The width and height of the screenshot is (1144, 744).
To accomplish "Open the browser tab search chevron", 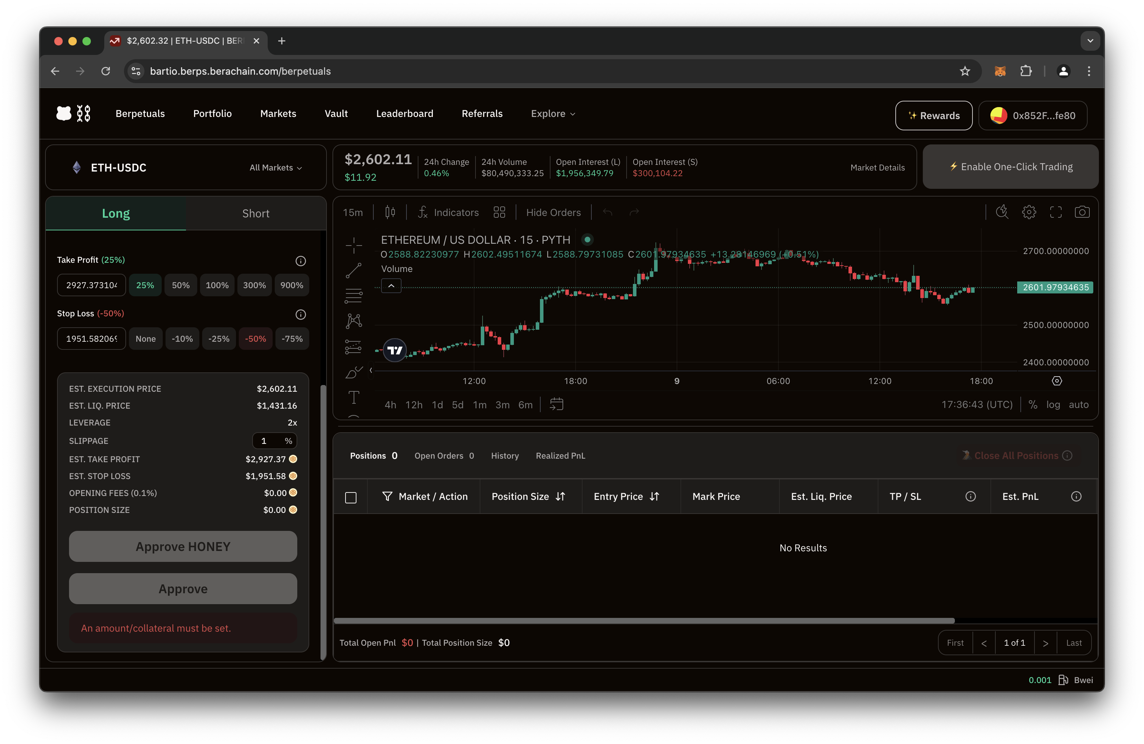I will click(1090, 41).
